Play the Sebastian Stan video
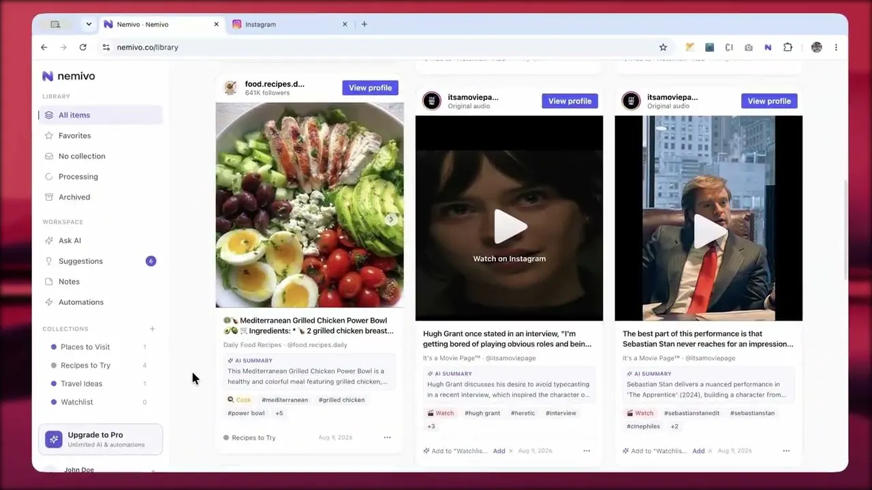 coord(709,231)
